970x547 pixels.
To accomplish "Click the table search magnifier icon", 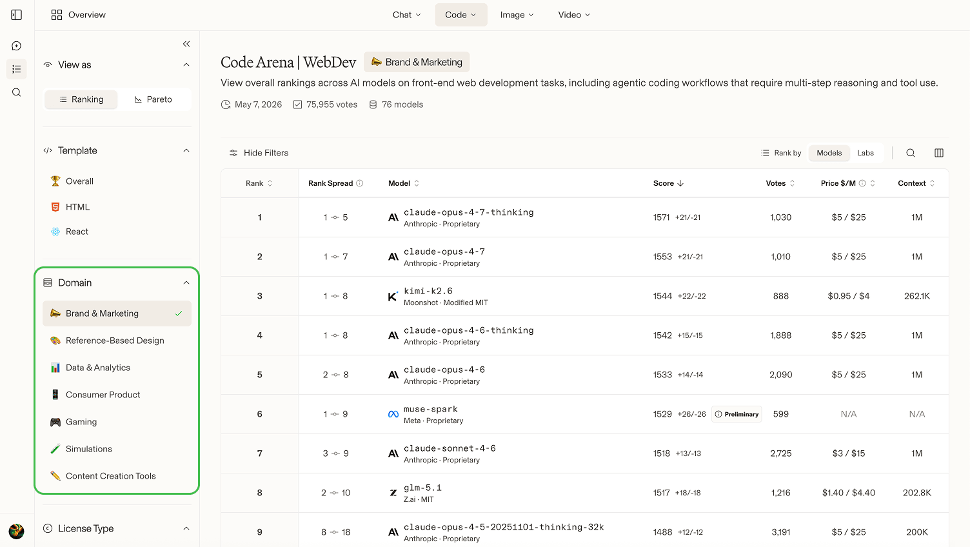I will (x=911, y=153).
